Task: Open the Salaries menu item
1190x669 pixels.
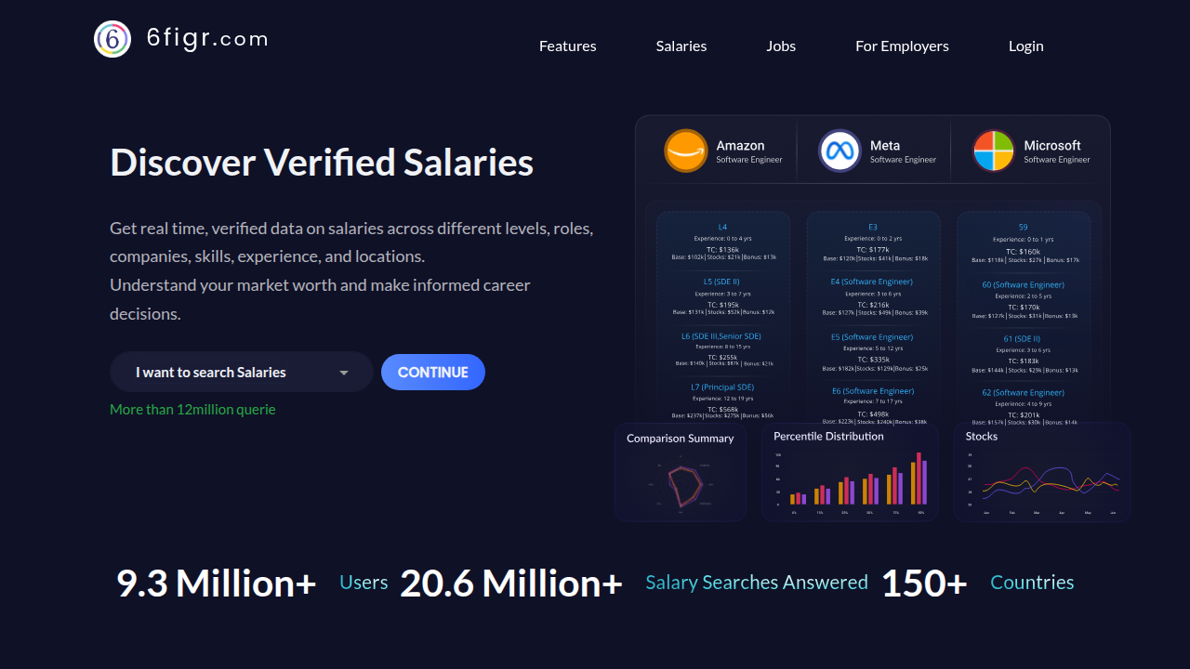Action: (x=681, y=46)
